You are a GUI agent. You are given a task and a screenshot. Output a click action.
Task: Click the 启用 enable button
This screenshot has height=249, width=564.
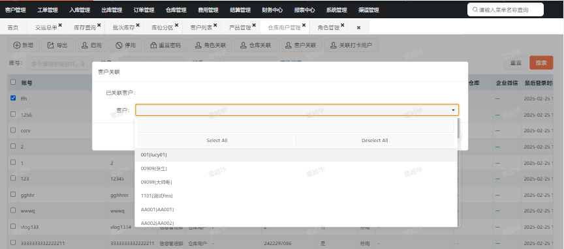pyautogui.click(x=91, y=45)
